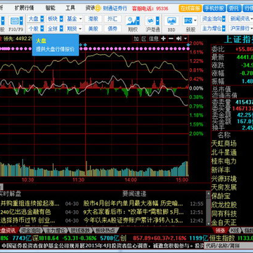Expand the 主力增仓 toolbar dropdown

coord(223,29)
